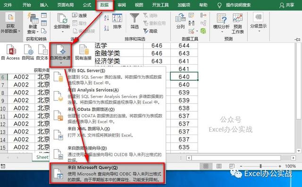
Task: Switch to the 公式 tab
Action: coord(87,5)
